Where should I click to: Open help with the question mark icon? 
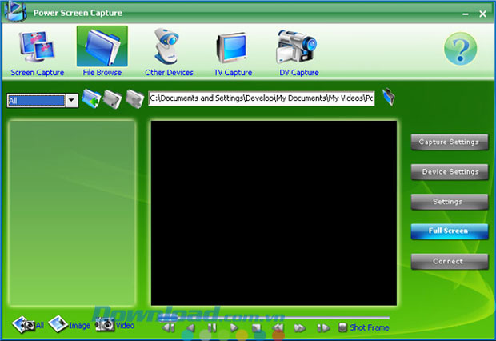click(x=460, y=49)
